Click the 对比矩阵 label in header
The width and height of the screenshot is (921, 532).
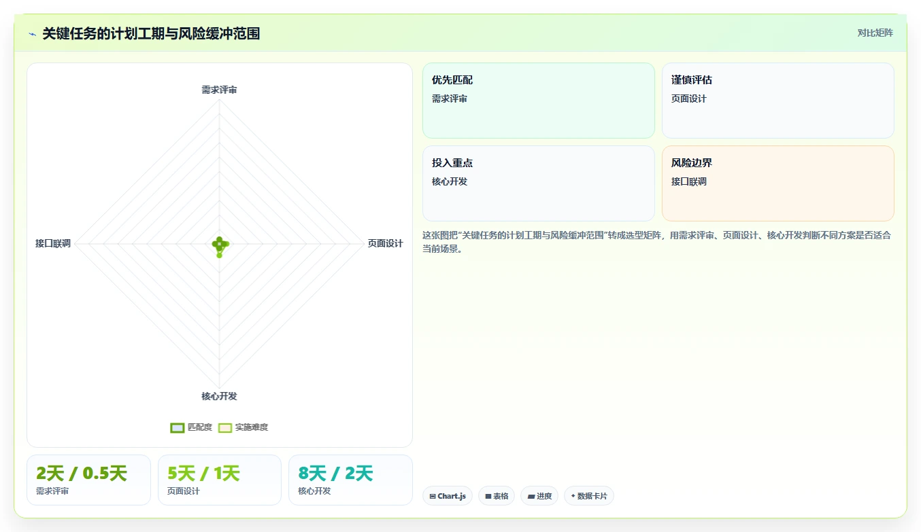tap(875, 33)
